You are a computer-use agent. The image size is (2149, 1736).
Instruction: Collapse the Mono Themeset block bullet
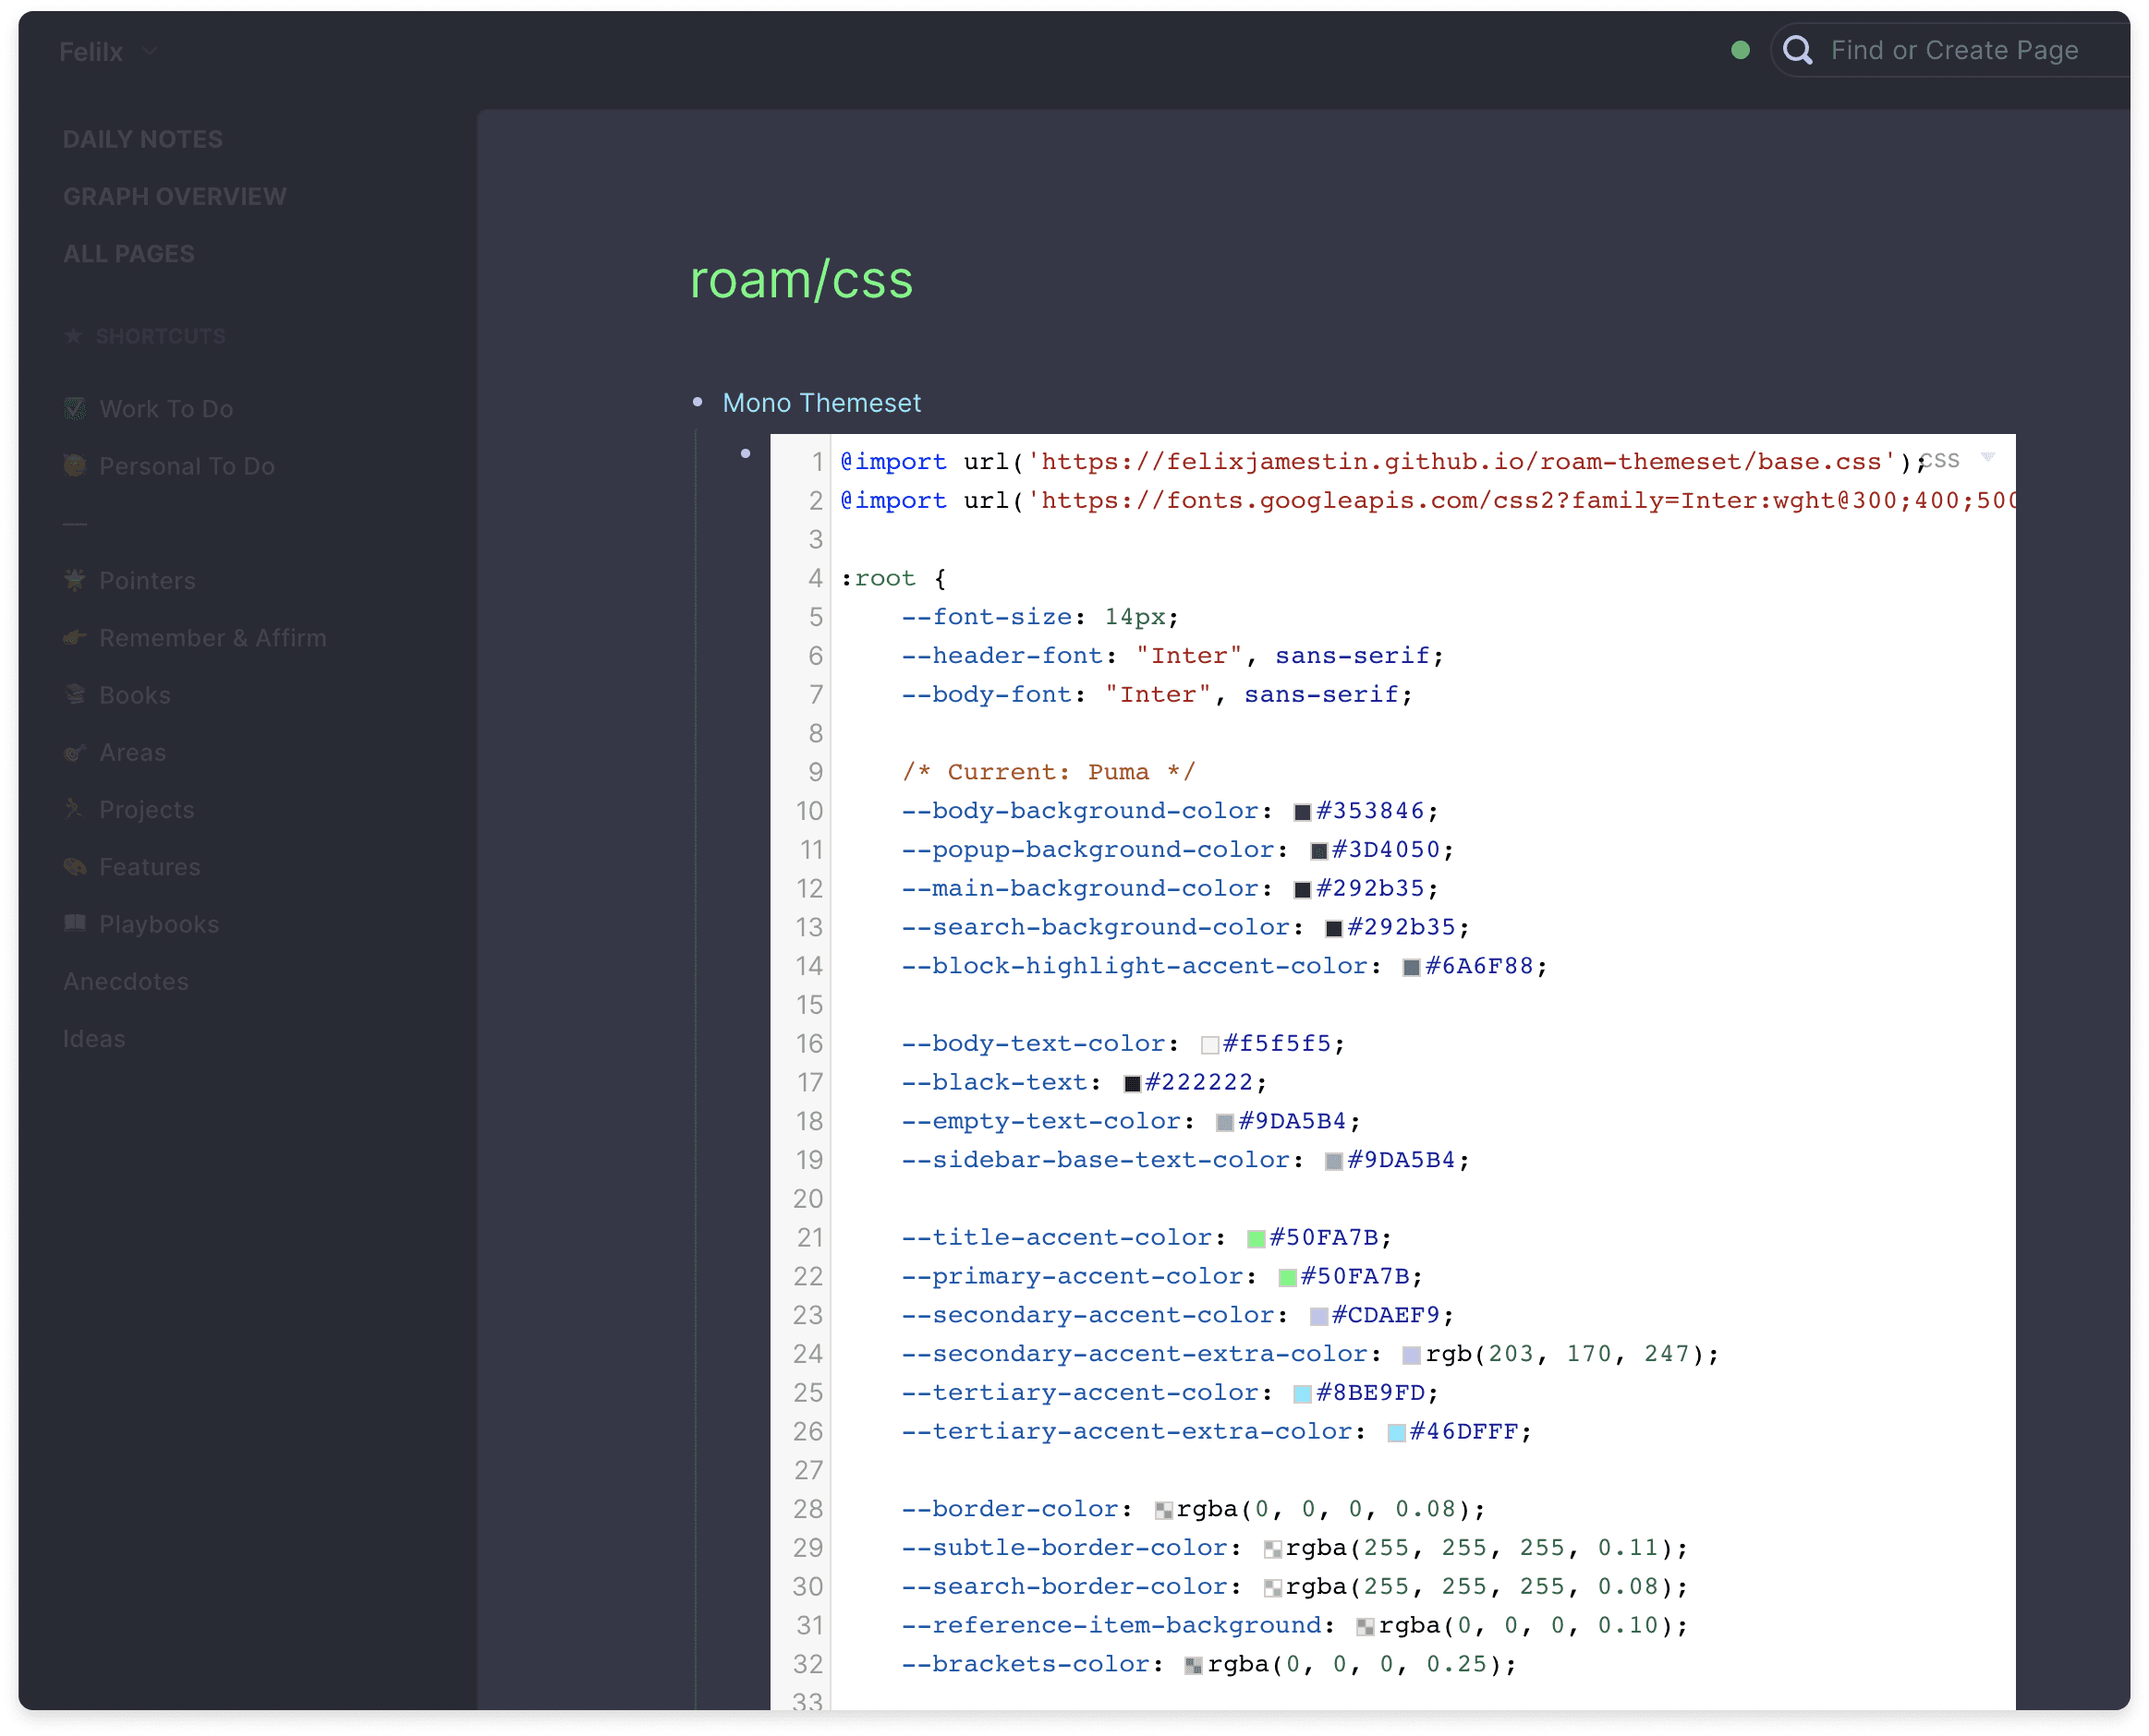(x=698, y=402)
